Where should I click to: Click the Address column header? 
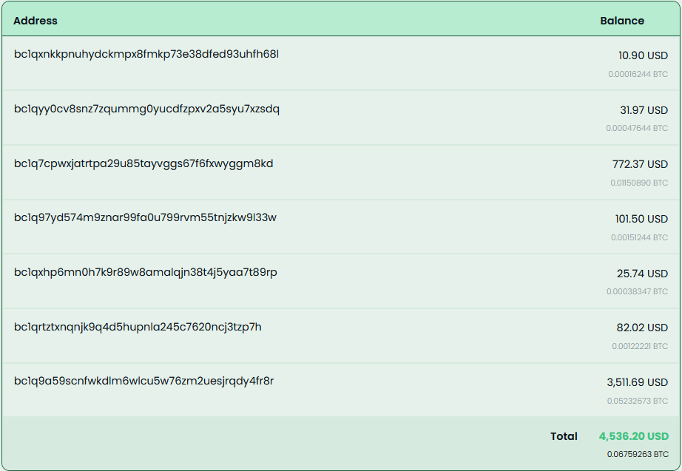click(36, 21)
